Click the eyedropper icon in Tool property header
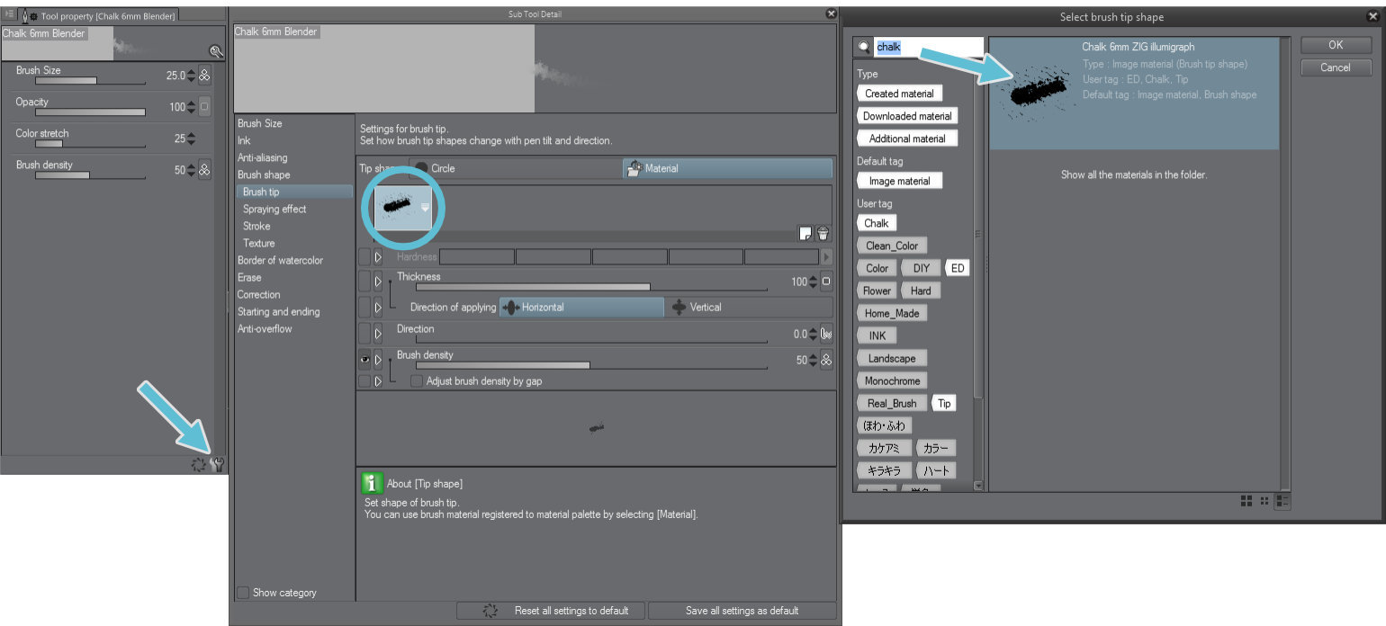This screenshot has height=626, width=1386. [216, 52]
